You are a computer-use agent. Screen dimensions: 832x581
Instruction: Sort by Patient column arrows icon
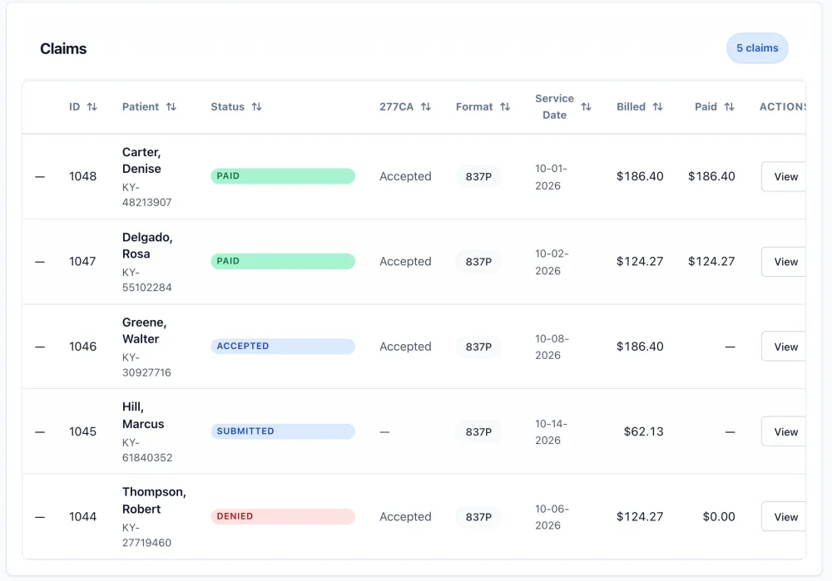171,106
